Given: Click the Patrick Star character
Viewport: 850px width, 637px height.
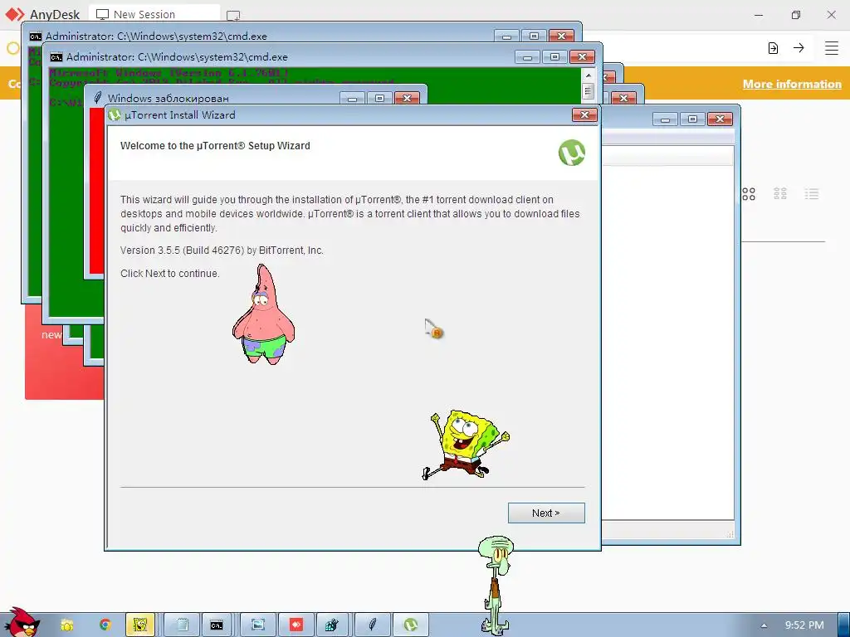Looking at the screenshot, I should pos(263,314).
